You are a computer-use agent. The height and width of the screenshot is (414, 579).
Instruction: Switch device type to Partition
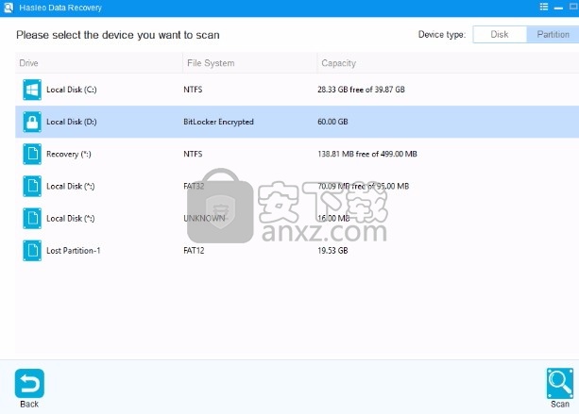(553, 34)
